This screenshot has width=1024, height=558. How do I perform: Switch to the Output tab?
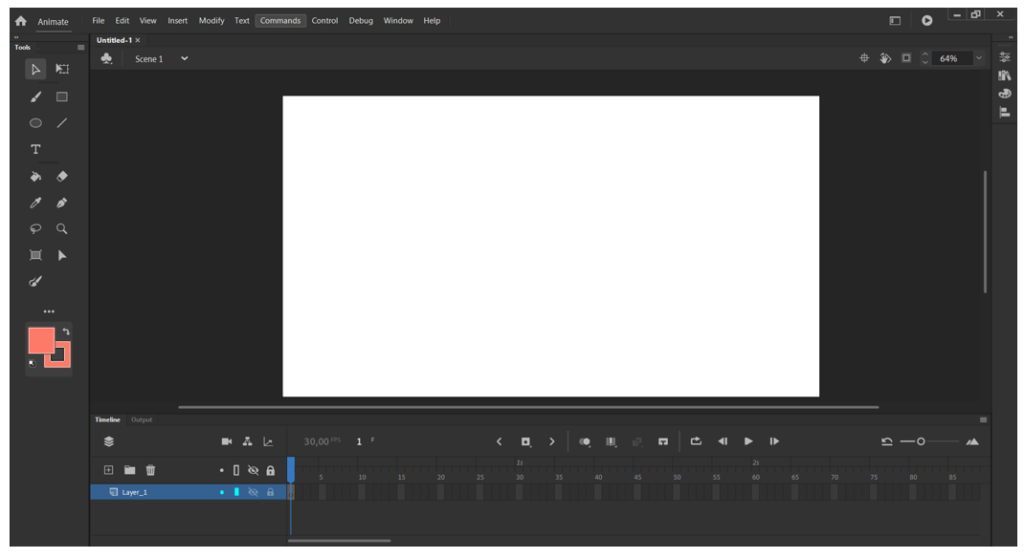pyautogui.click(x=141, y=419)
